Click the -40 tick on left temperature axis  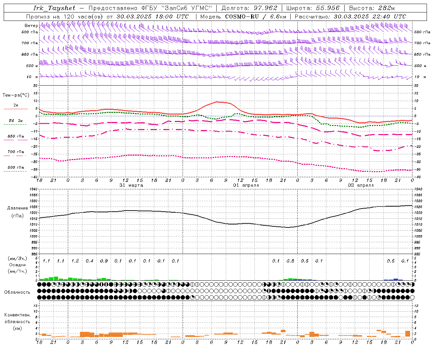(34, 177)
